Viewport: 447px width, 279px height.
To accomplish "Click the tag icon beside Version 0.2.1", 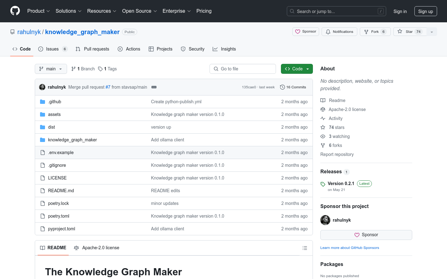I will click(323, 184).
